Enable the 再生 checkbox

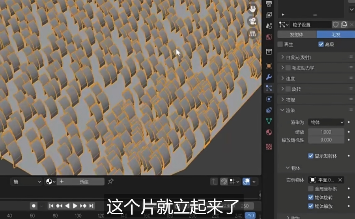tap(280, 44)
